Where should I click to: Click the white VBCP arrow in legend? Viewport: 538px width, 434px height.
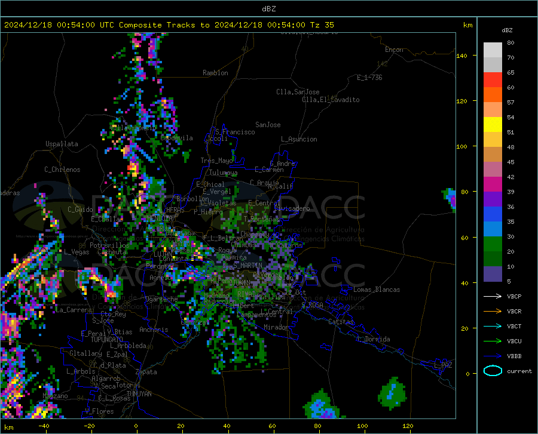[493, 296]
